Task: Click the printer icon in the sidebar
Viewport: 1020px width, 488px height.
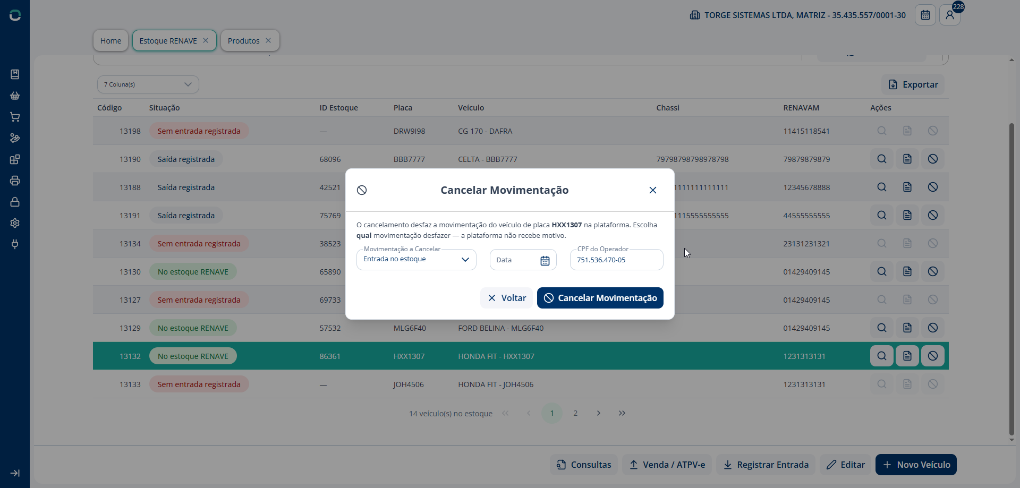Action: [15, 181]
